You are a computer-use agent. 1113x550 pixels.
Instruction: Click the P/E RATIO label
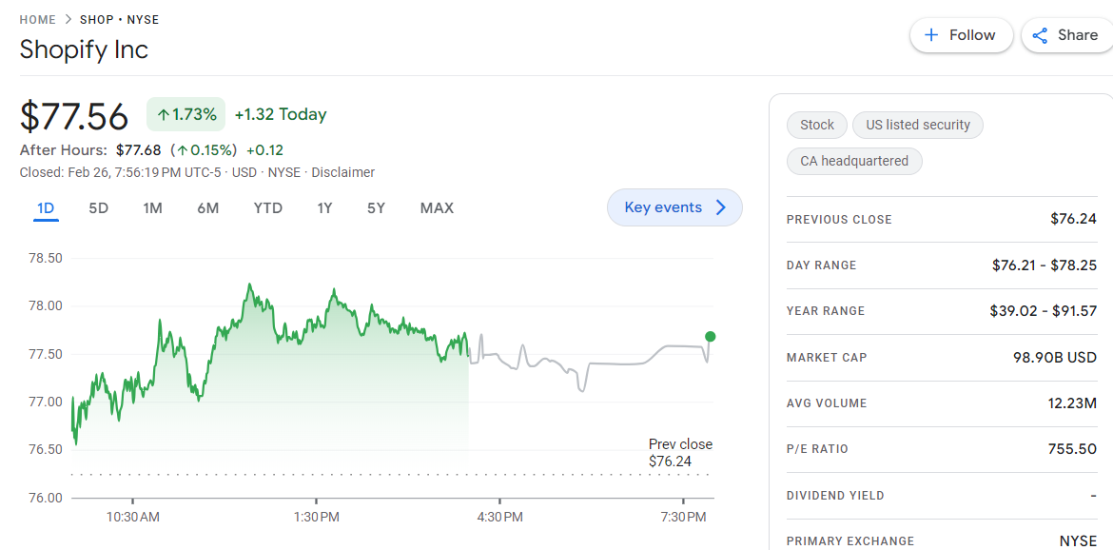click(817, 449)
